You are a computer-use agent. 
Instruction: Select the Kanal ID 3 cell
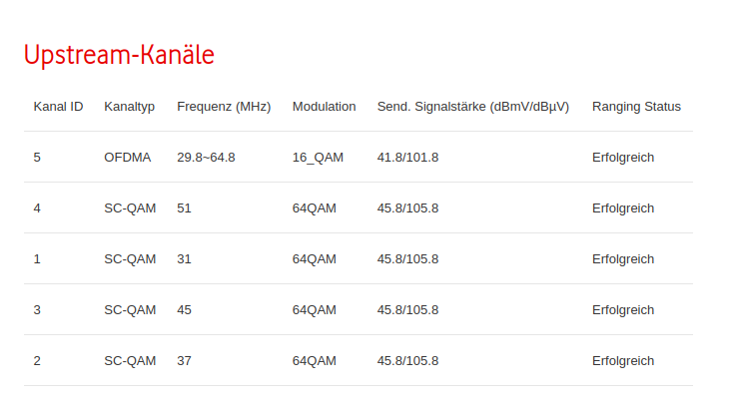(x=37, y=310)
